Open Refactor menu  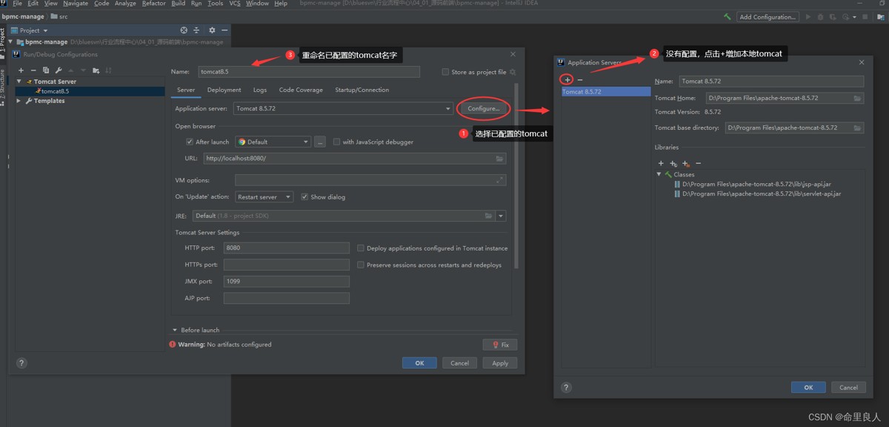coord(154,4)
